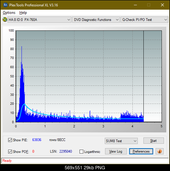
Task: Toggle the Show POF checkbox
Action: click(10, 152)
